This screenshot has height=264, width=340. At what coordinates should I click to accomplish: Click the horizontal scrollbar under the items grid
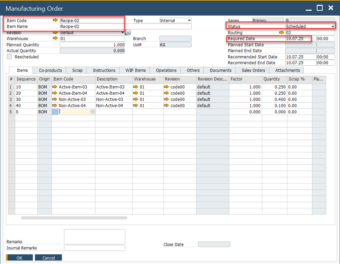[x=74, y=218]
